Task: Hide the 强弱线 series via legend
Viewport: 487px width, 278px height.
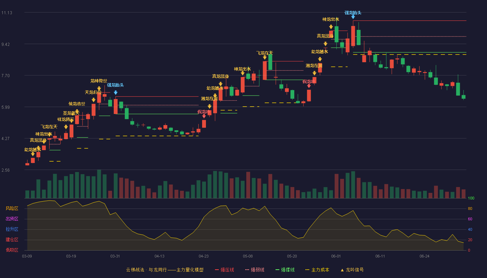Action: [255, 270]
